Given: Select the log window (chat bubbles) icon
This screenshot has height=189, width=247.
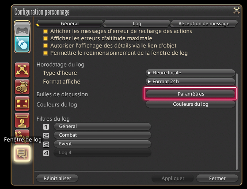Looking at the screenshot, I should [22, 153].
